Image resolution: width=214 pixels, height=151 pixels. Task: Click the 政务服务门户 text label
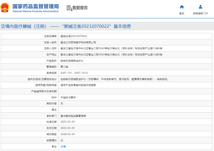pos(200,14)
